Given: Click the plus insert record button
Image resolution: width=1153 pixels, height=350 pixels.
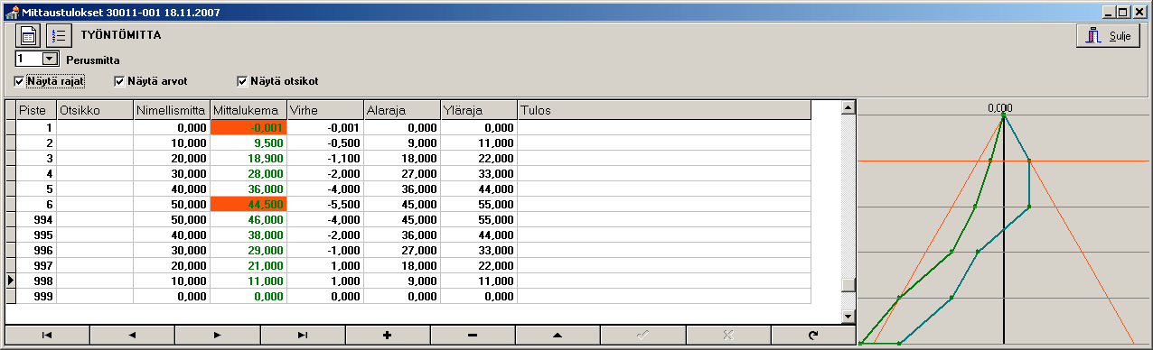Looking at the screenshot, I should coord(388,335).
